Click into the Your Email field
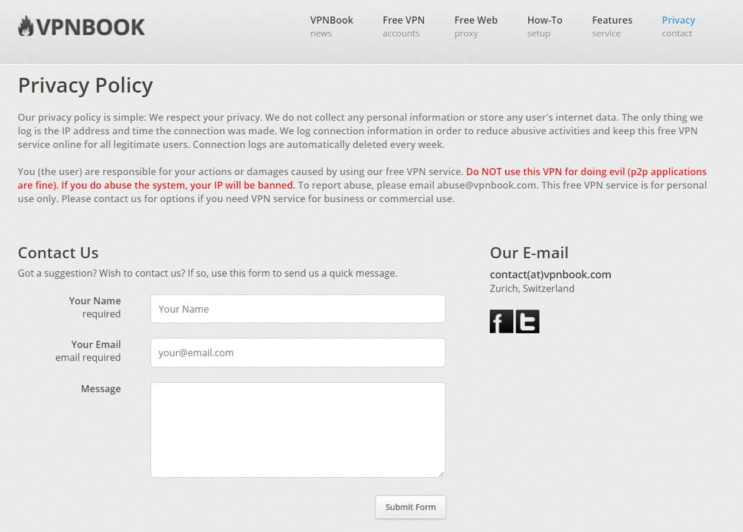This screenshot has width=743, height=532. [298, 353]
